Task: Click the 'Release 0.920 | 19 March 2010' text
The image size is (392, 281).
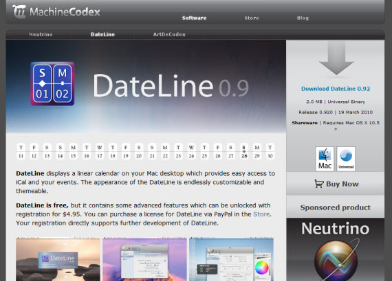Action: [x=336, y=113]
